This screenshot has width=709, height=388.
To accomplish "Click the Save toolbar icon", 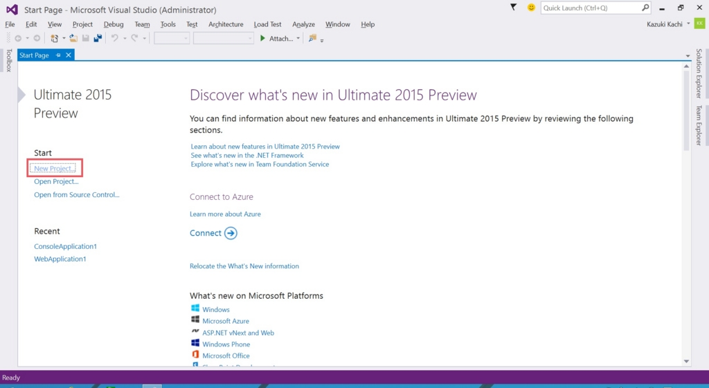I will pos(85,39).
